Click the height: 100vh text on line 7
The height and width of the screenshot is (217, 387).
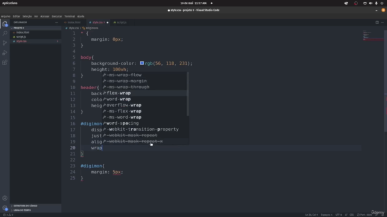[109, 69]
